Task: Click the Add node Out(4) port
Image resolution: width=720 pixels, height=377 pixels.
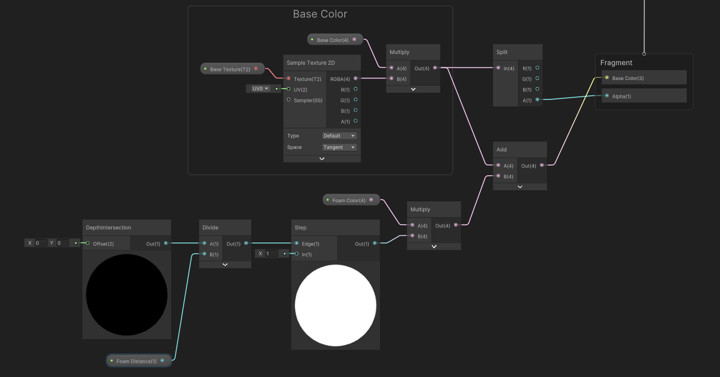Action: 542,165
